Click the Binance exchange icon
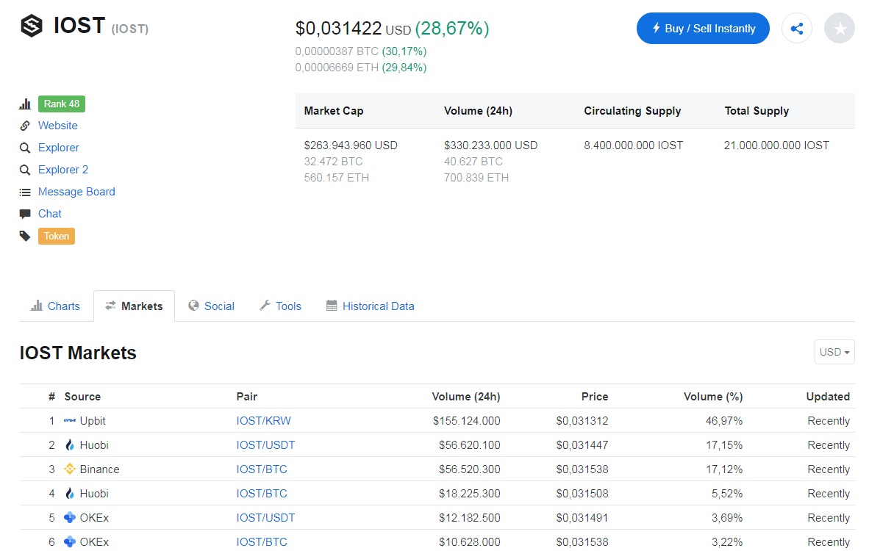The image size is (869, 551). [x=70, y=469]
